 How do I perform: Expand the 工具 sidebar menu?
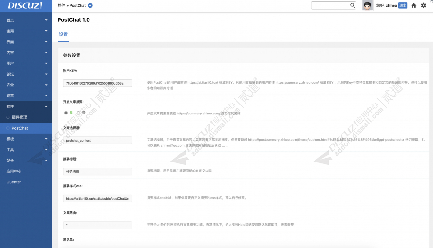(26, 150)
